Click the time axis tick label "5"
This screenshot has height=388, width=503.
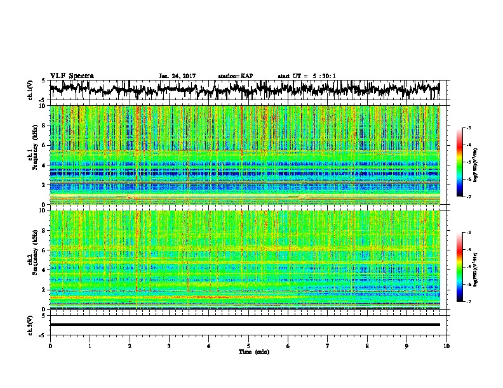[248, 346]
